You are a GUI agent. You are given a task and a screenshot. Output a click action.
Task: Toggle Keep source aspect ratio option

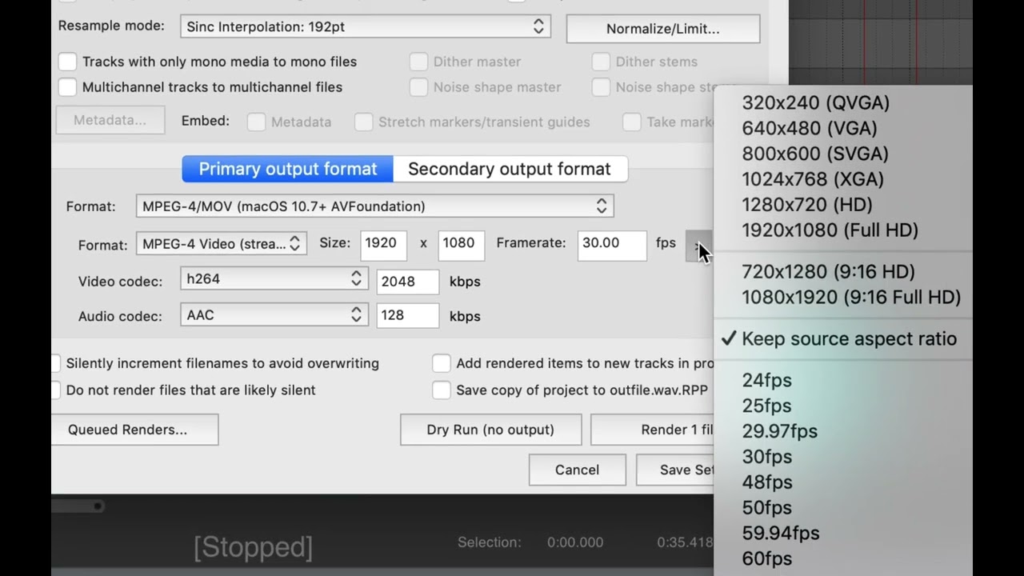(x=843, y=339)
